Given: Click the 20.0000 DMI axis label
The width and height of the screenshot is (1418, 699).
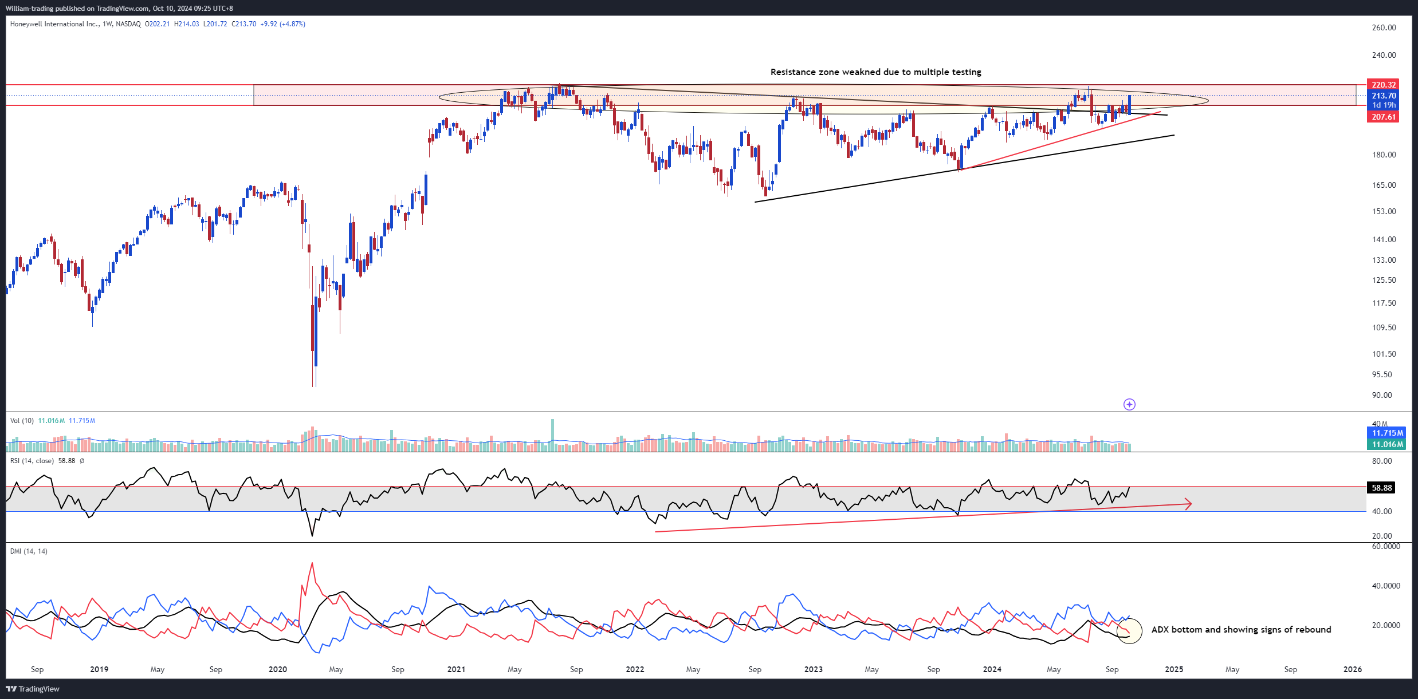Looking at the screenshot, I should point(1386,625).
